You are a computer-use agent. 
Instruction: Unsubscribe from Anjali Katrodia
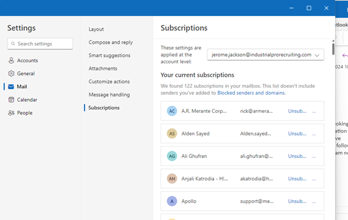coord(297,179)
